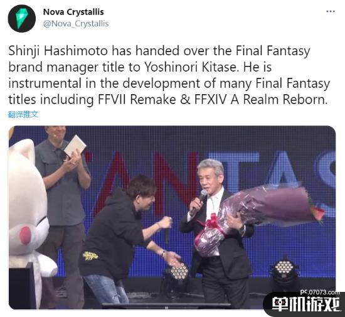
Task: Click the pc.07073.com watermark text
Action: [x=318, y=292]
